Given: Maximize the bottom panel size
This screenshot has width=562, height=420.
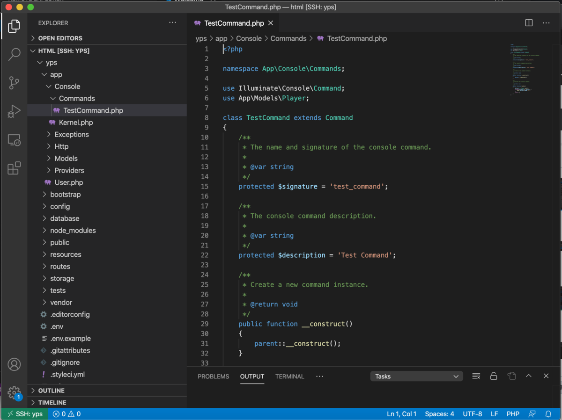Looking at the screenshot, I should [x=529, y=376].
